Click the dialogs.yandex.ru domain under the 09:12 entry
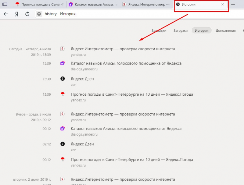This screenshot has width=244, height=185. click(x=84, y=134)
